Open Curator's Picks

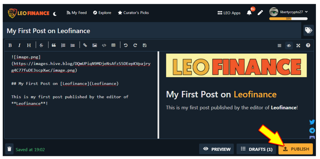click(x=133, y=13)
